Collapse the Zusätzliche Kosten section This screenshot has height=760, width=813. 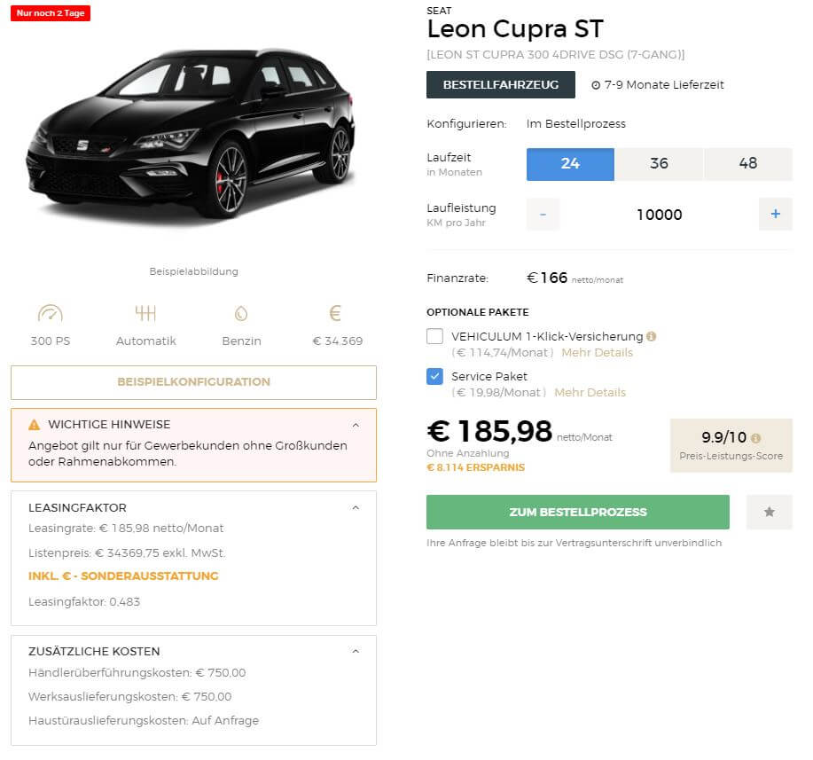356,651
